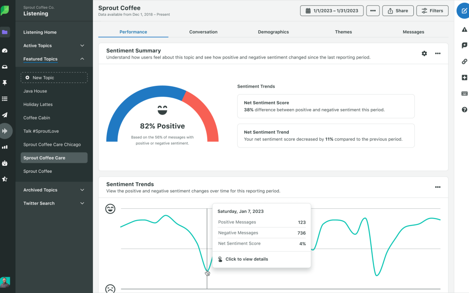Click the keyboard shortcuts icon
Image resolution: width=469 pixels, height=293 pixels.
(x=464, y=94)
